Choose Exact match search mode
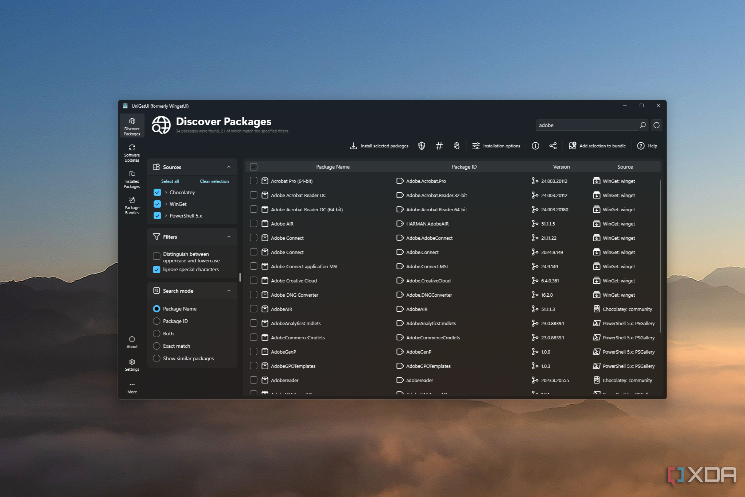The height and width of the screenshot is (497, 745). [156, 346]
